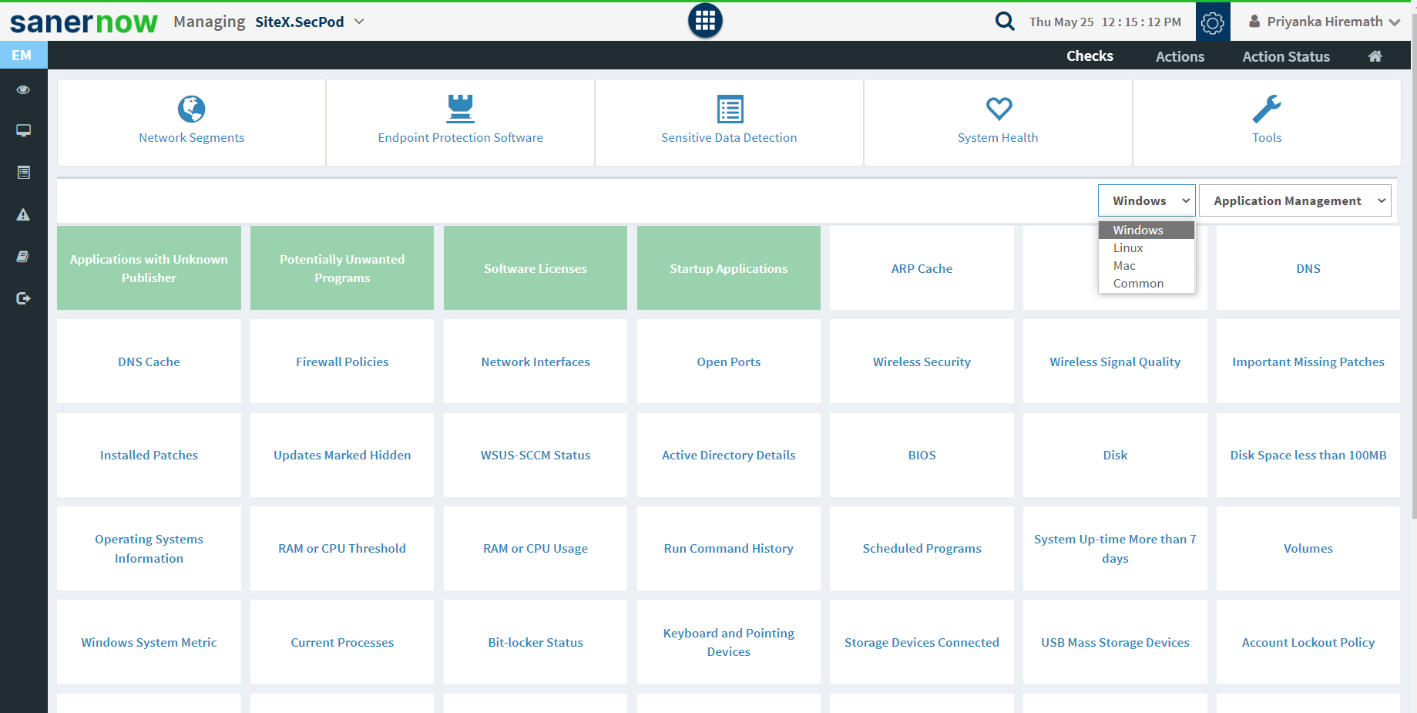Open the Firewall Policies check
The width and height of the screenshot is (1417, 713).
coord(342,362)
